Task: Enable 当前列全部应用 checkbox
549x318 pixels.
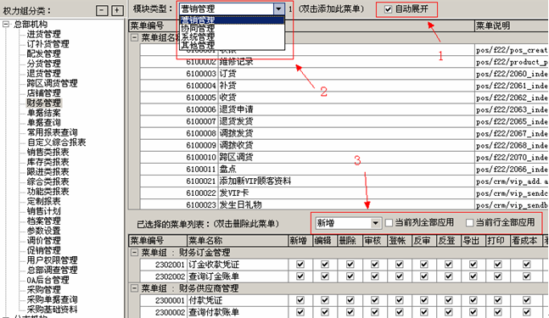Action: [389, 222]
